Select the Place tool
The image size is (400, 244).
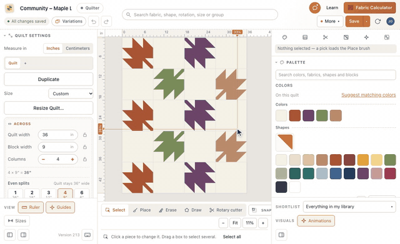click(x=142, y=210)
